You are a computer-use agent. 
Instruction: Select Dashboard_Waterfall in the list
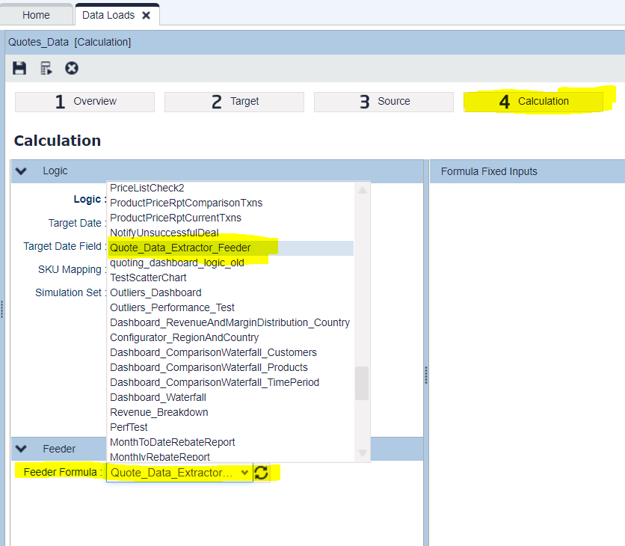pos(158,397)
